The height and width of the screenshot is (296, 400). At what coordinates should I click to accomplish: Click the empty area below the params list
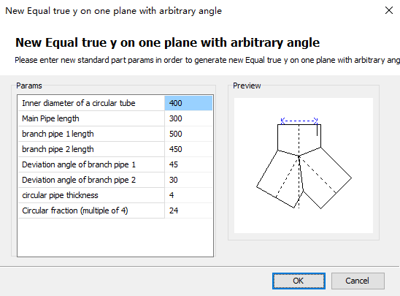(115, 238)
